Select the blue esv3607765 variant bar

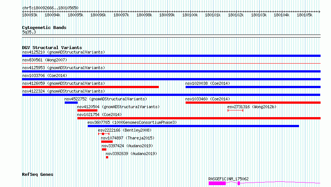pos(193,126)
